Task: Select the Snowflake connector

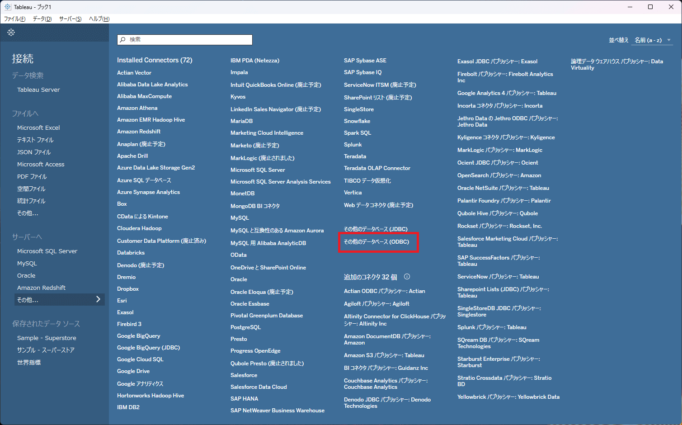Action: 357,121
